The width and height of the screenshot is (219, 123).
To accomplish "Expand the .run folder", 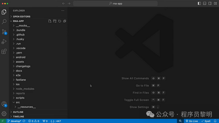I will pyautogui.click(x=38, y=44).
